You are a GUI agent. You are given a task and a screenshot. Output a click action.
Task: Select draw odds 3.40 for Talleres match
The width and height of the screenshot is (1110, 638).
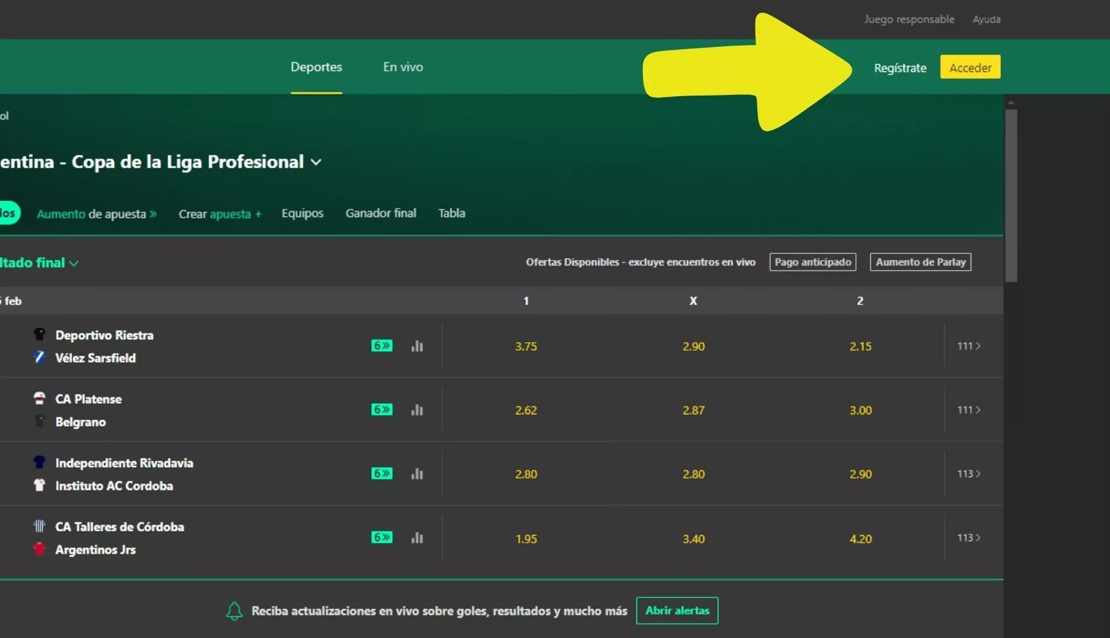pyautogui.click(x=694, y=539)
